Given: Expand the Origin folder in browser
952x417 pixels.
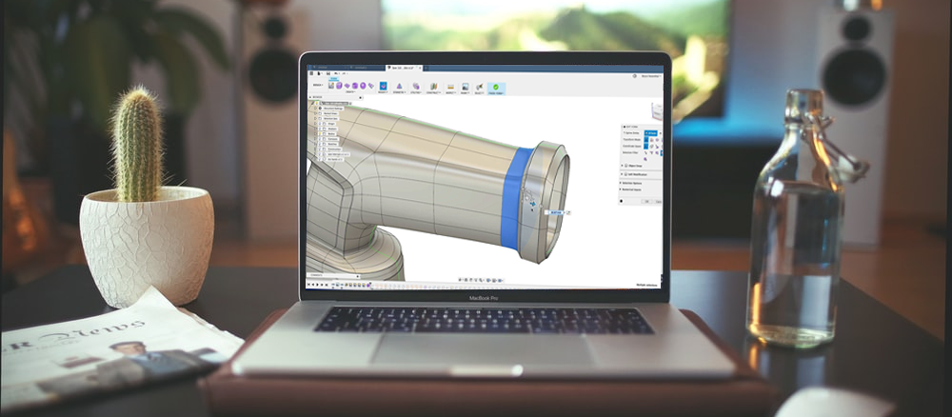Looking at the screenshot, I should 316,124.
